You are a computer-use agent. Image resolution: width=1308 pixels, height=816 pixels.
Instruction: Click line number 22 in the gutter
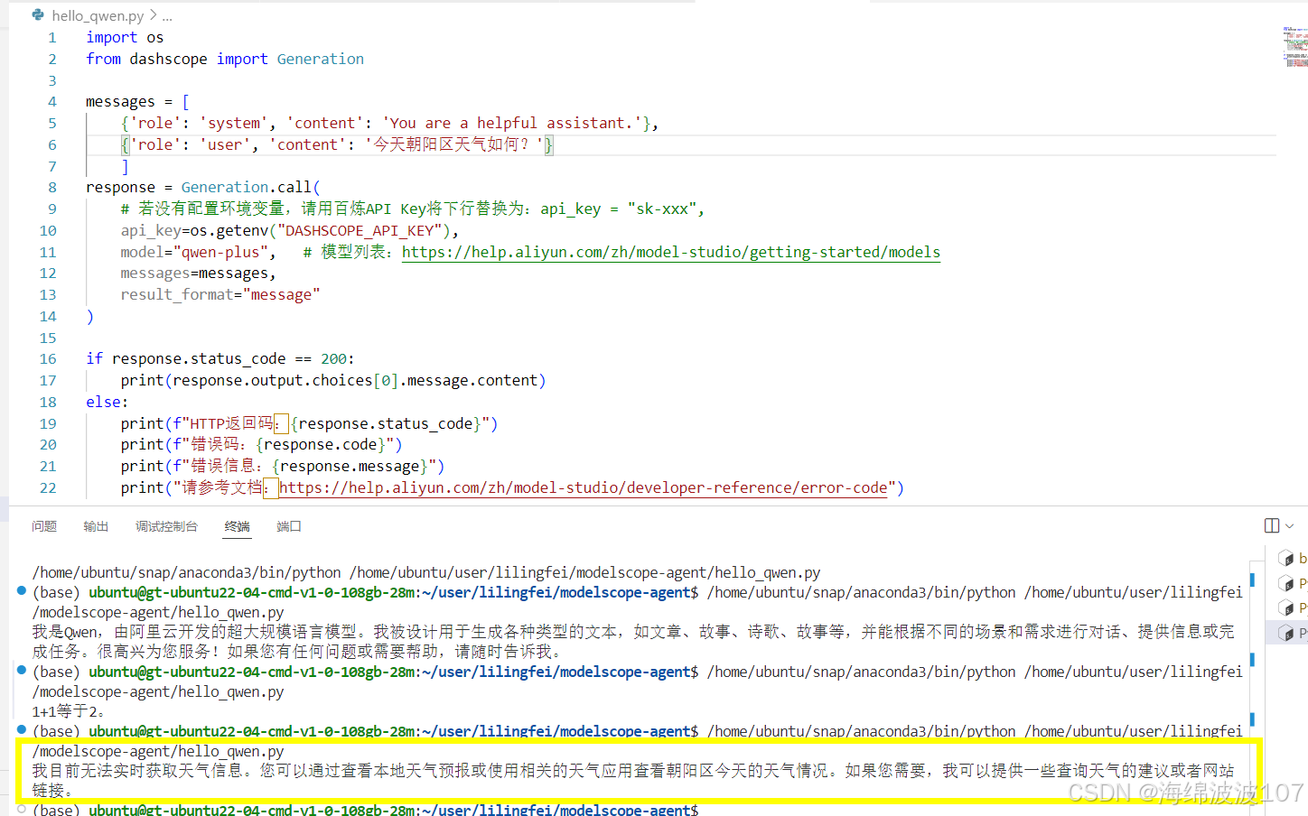click(48, 487)
